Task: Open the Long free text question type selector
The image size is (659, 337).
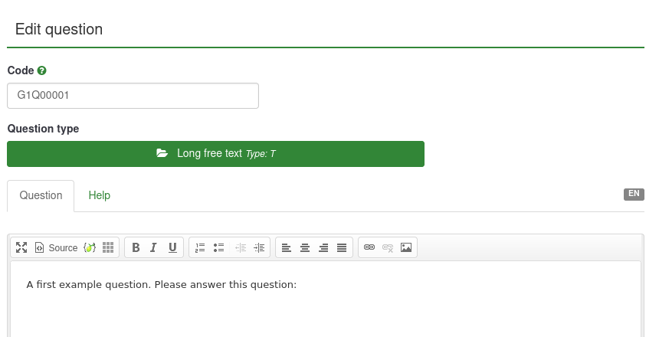Action: pyautogui.click(x=215, y=153)
